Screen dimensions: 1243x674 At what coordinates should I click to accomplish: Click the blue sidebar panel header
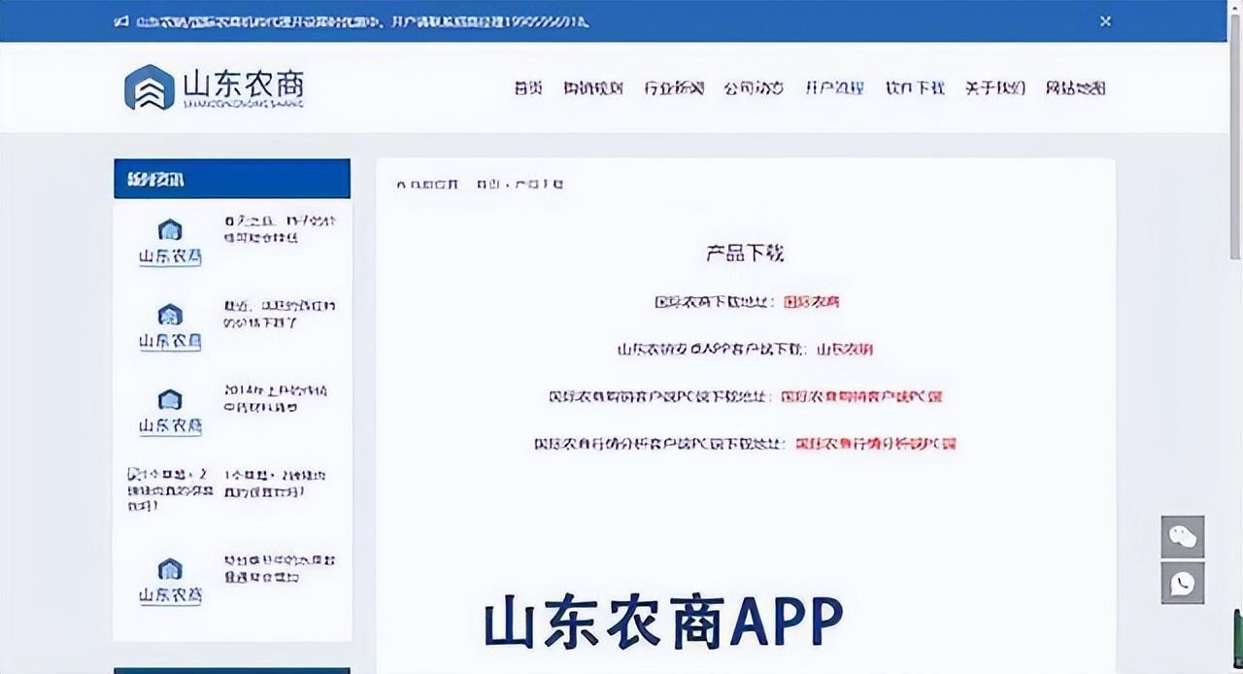click(x=232, y=179)
